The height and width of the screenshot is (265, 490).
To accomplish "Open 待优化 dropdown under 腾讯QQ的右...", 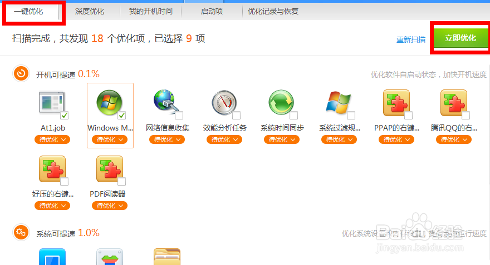I will [x=453, y=139].
